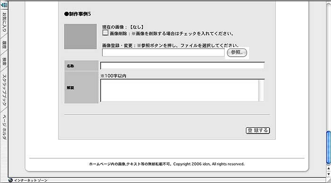Click the globe icon in the status bar
Viewport: 331px width, 183px height.
[10, 180]
